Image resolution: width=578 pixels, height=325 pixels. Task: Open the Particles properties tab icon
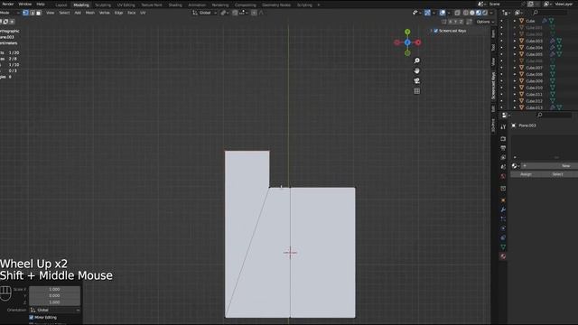[503, 218]
